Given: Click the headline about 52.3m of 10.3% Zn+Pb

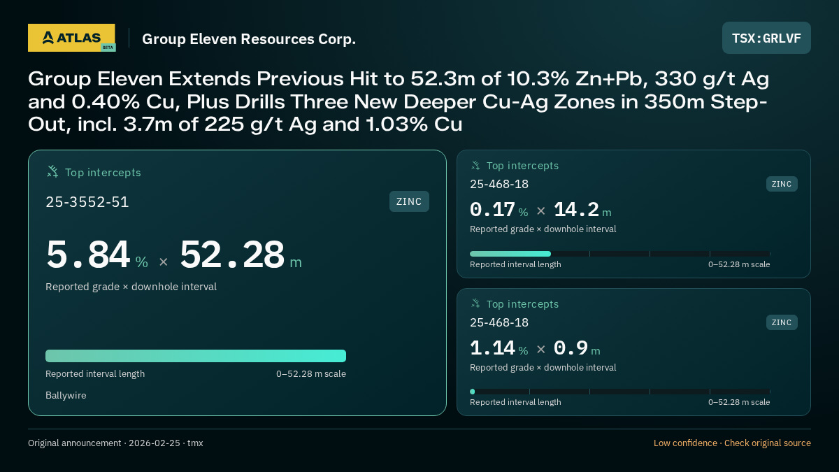Looking at the screenshot, I should (399, 101).
